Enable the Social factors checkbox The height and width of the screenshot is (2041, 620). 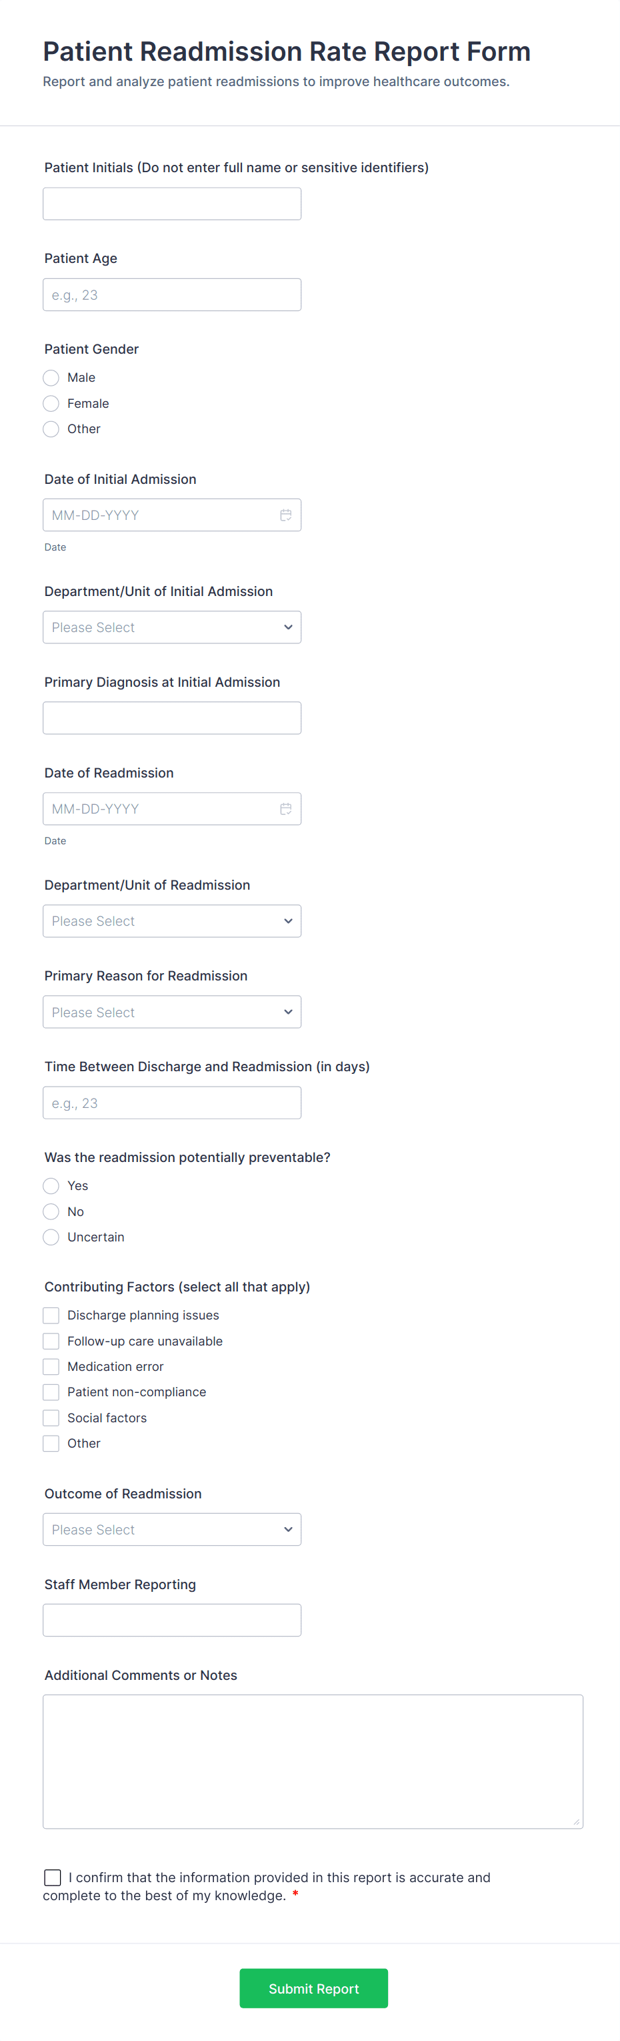(x=51, y=1418)
